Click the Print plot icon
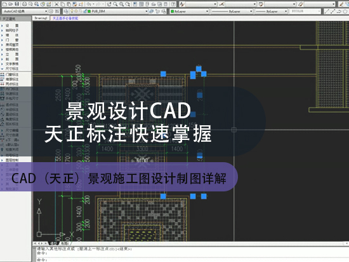The width and height of the screenshot is (349, 262). 25,4
